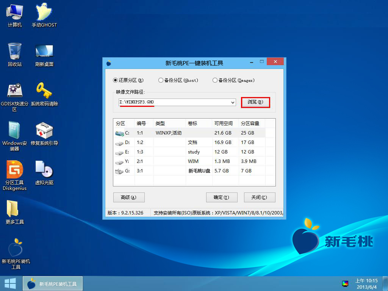Click the 25 GB capacity cell
Viewport: 388px width, 291px height.
pyautogui.click(x=247, y=133)
